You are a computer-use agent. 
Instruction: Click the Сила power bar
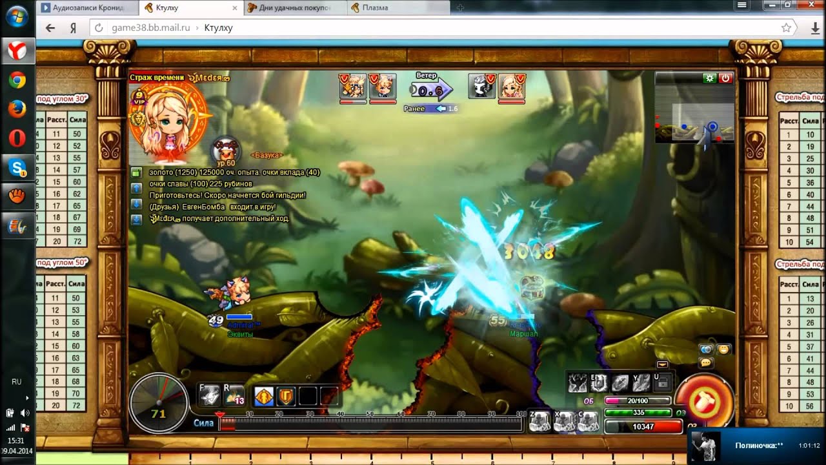pos(371,424)
